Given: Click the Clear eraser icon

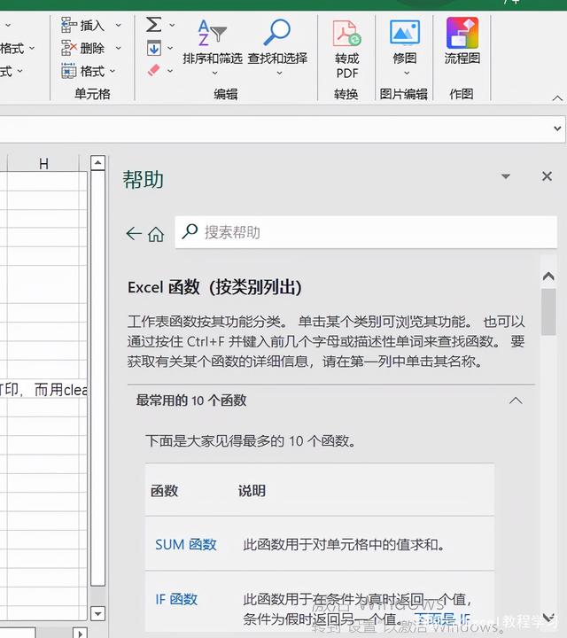Looking at the screenshot, I should pyautogui.click(x=154, y=70).
